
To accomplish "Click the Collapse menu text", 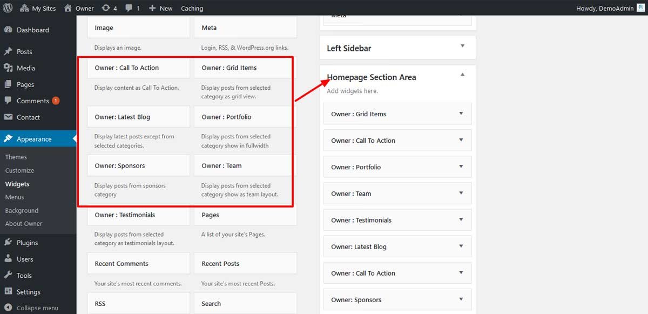I will pyautogui.click(x=37, y=308).
